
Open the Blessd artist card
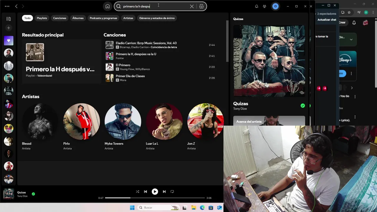click(40, 127)
